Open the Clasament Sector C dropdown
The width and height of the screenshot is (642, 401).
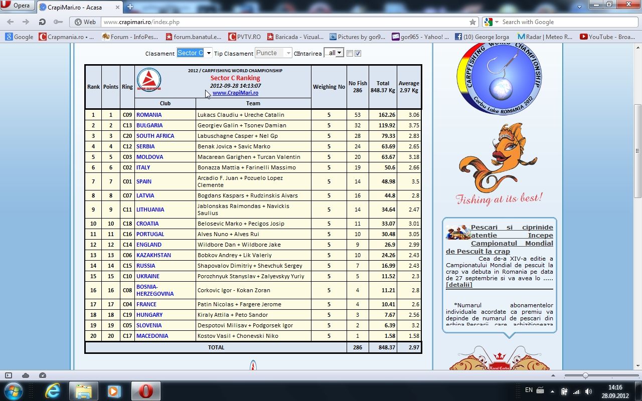click(x=194, y=53)
